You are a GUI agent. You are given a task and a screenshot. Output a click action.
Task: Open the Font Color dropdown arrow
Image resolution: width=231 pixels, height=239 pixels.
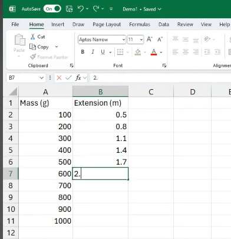(161, 53)
